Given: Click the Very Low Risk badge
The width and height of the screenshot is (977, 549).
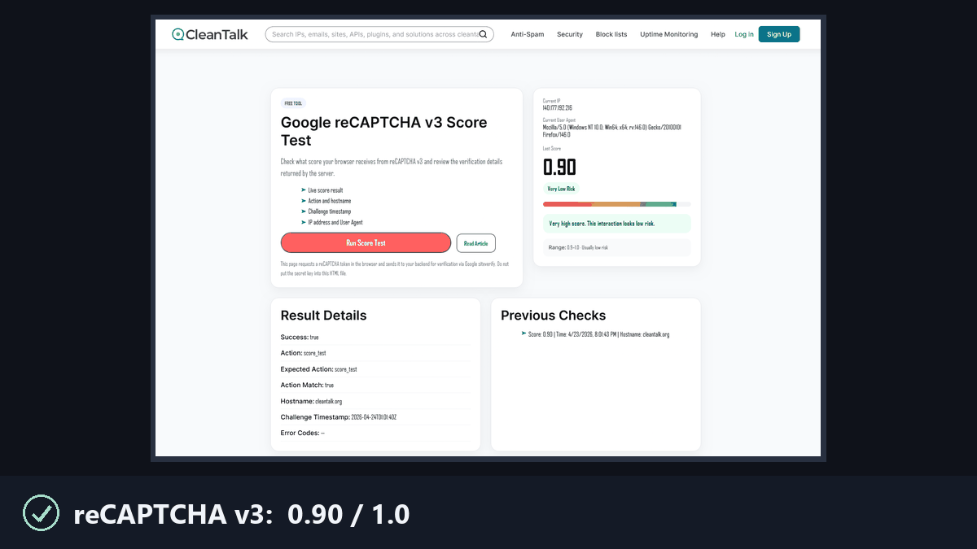Looking at the screenshot, I should pyautogui.click(x=561, y=189).
